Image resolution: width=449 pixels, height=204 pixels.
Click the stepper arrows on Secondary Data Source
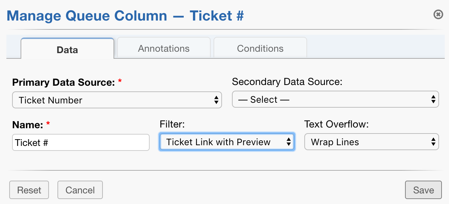tap(434, 99)
